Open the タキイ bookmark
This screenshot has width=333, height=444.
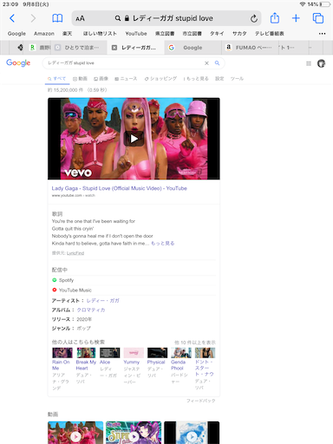(x=217, y=34)
